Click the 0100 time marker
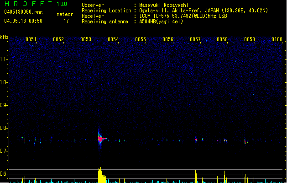 (277, 39)
